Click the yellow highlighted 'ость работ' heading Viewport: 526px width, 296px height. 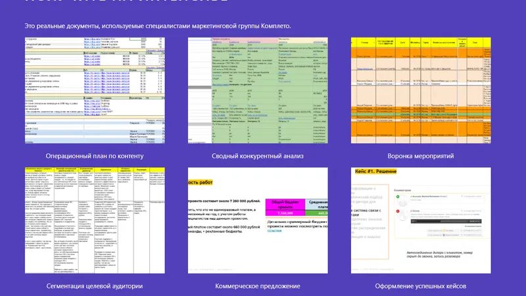coord(201,182)
